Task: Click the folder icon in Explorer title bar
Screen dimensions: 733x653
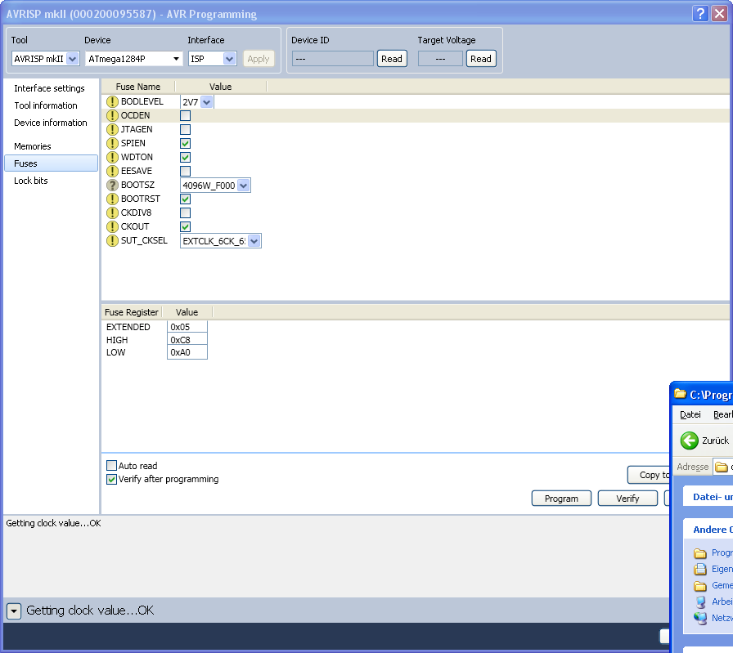Action: (680, 394)
